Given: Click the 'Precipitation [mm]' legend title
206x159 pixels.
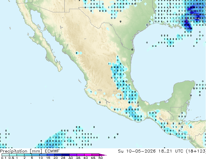Looking at the screenshot, I should coord(21,151).
